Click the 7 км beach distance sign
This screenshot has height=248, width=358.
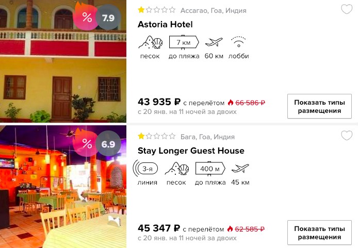pyautogui.click(x=184, y=42)
